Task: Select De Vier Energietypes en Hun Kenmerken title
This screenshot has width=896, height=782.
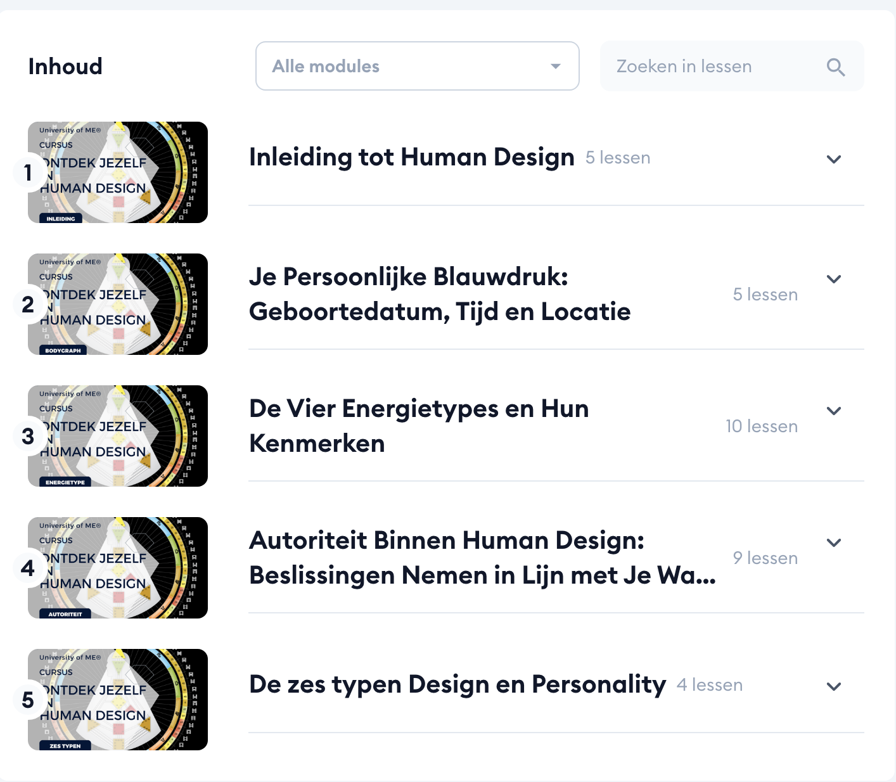Action: 419,426
